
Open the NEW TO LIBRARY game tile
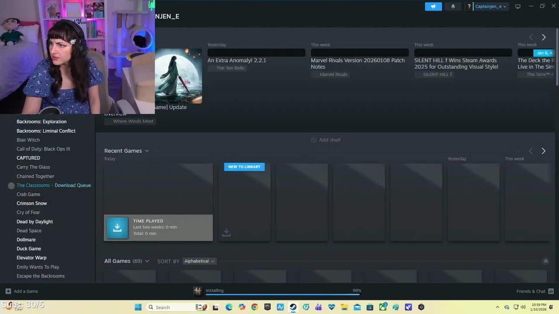click(244, 202)
